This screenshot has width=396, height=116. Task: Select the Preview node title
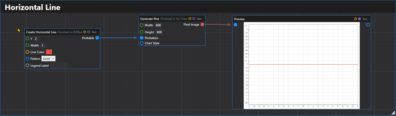coord(239,19)
